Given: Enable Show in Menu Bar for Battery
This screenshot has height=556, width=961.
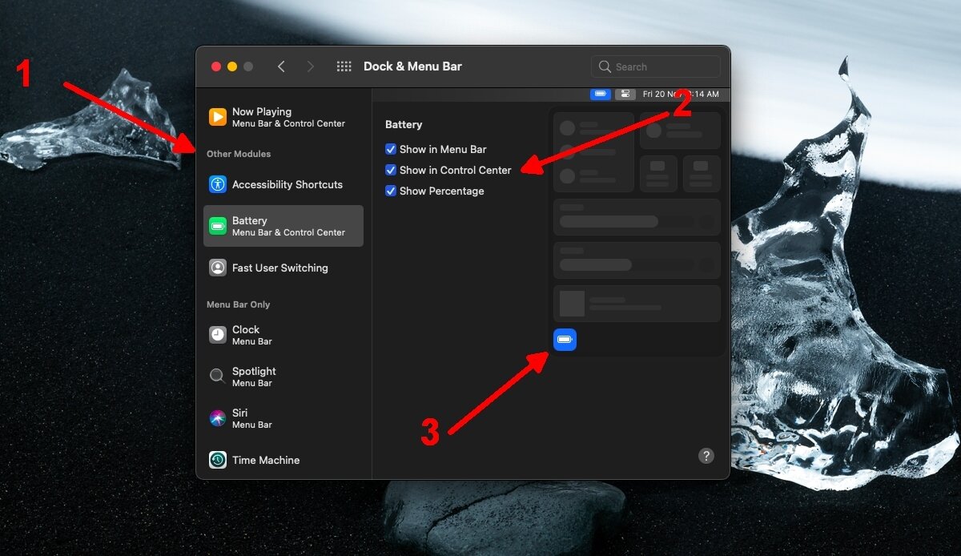Looking at the screenshot, I should coord(391,149).
